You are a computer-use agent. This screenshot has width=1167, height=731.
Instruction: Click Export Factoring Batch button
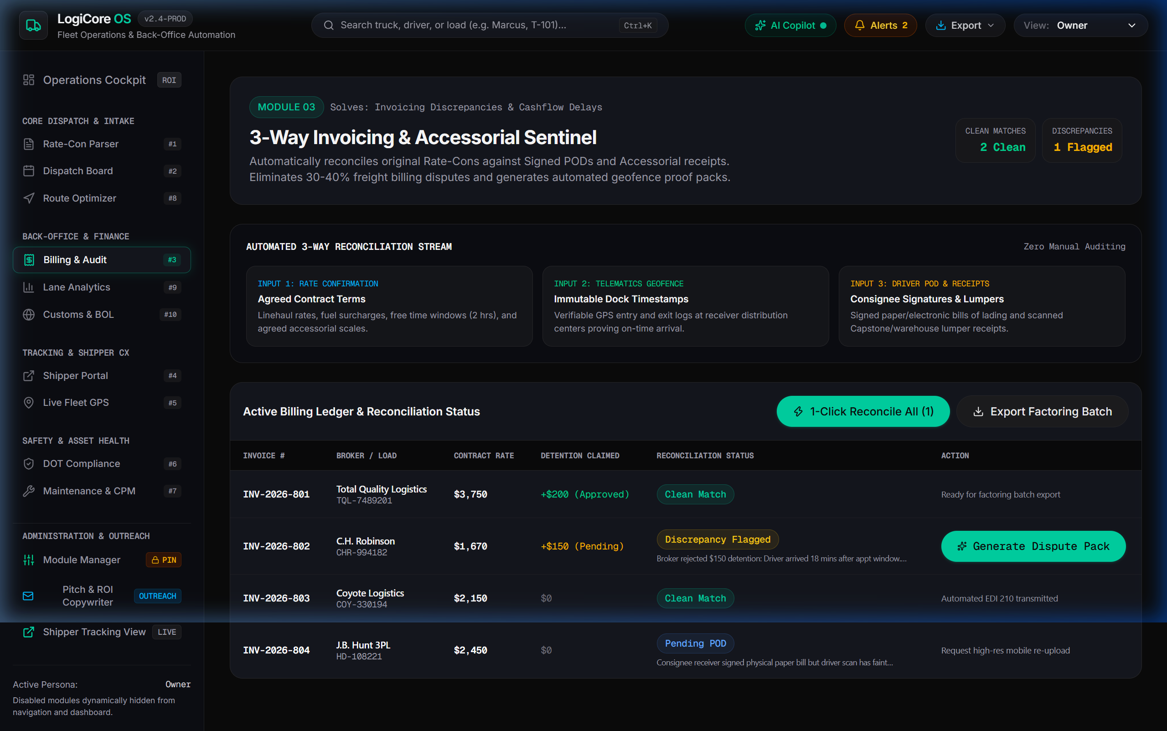pyautogui.click(x=1042, y=411)
